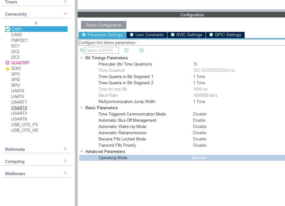Expand the Middleware category
This screenshot has height=206, width=285.
(x=65, y=173)
